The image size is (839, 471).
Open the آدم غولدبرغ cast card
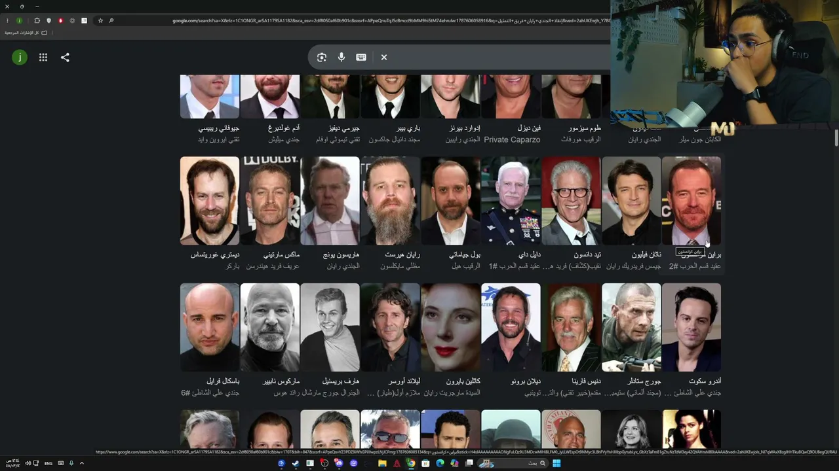270,109
